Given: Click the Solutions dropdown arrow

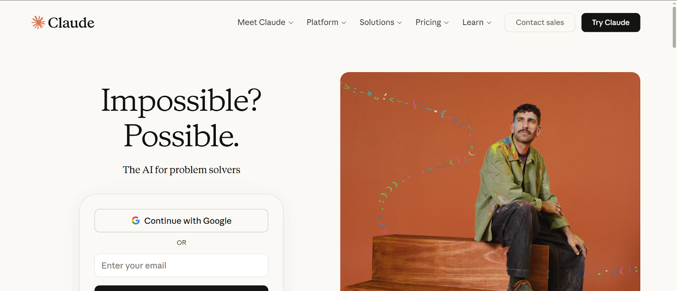Looking at the screenshot, I should [400, 23].
